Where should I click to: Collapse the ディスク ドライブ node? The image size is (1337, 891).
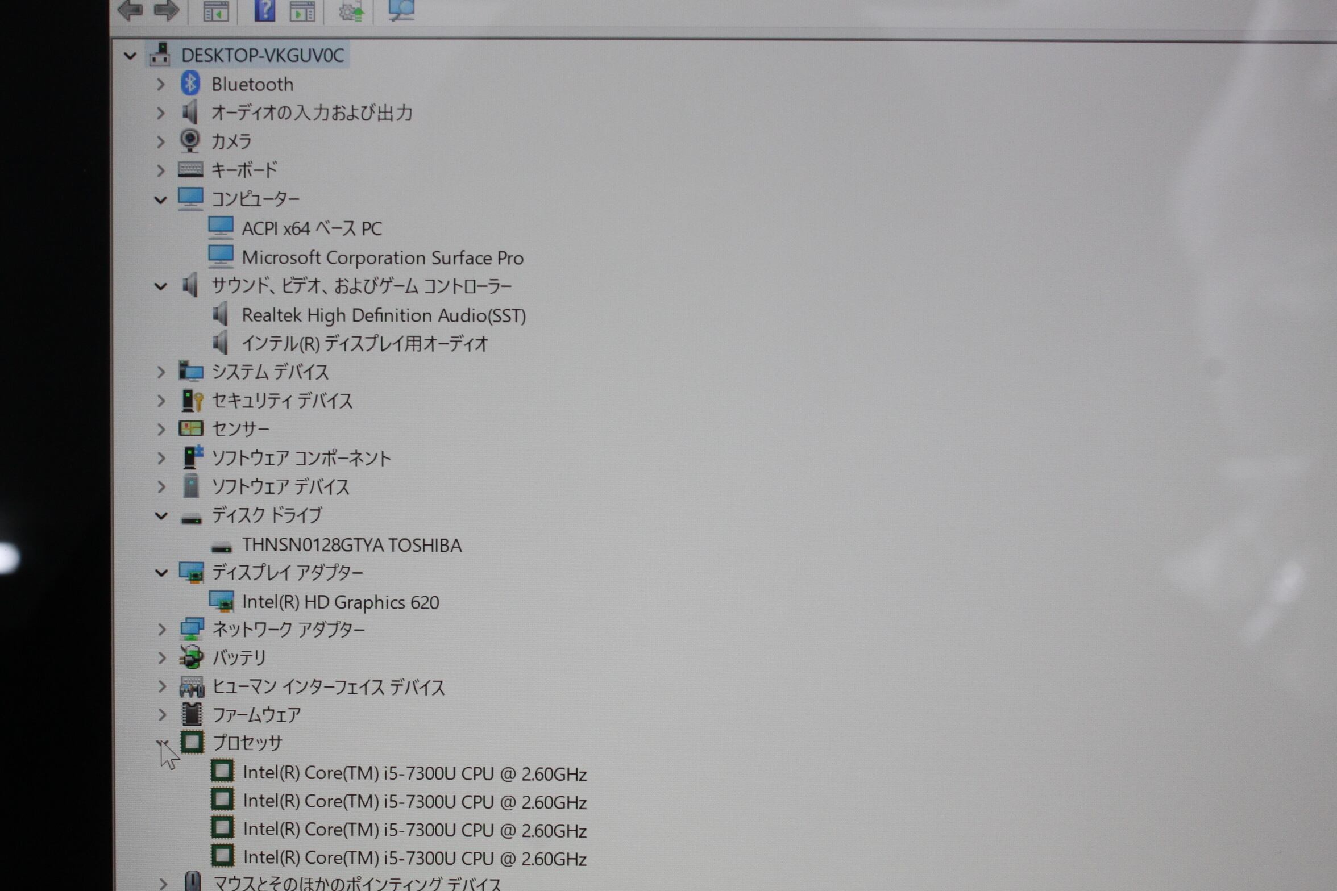point(161,516)
